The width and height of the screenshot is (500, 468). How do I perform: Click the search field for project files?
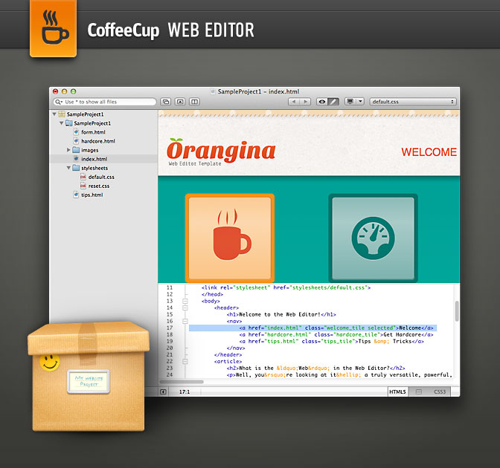tap(105, 102)
